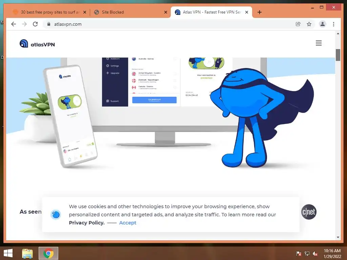Click the Chrome icon in the taskbar

[48, 253]
